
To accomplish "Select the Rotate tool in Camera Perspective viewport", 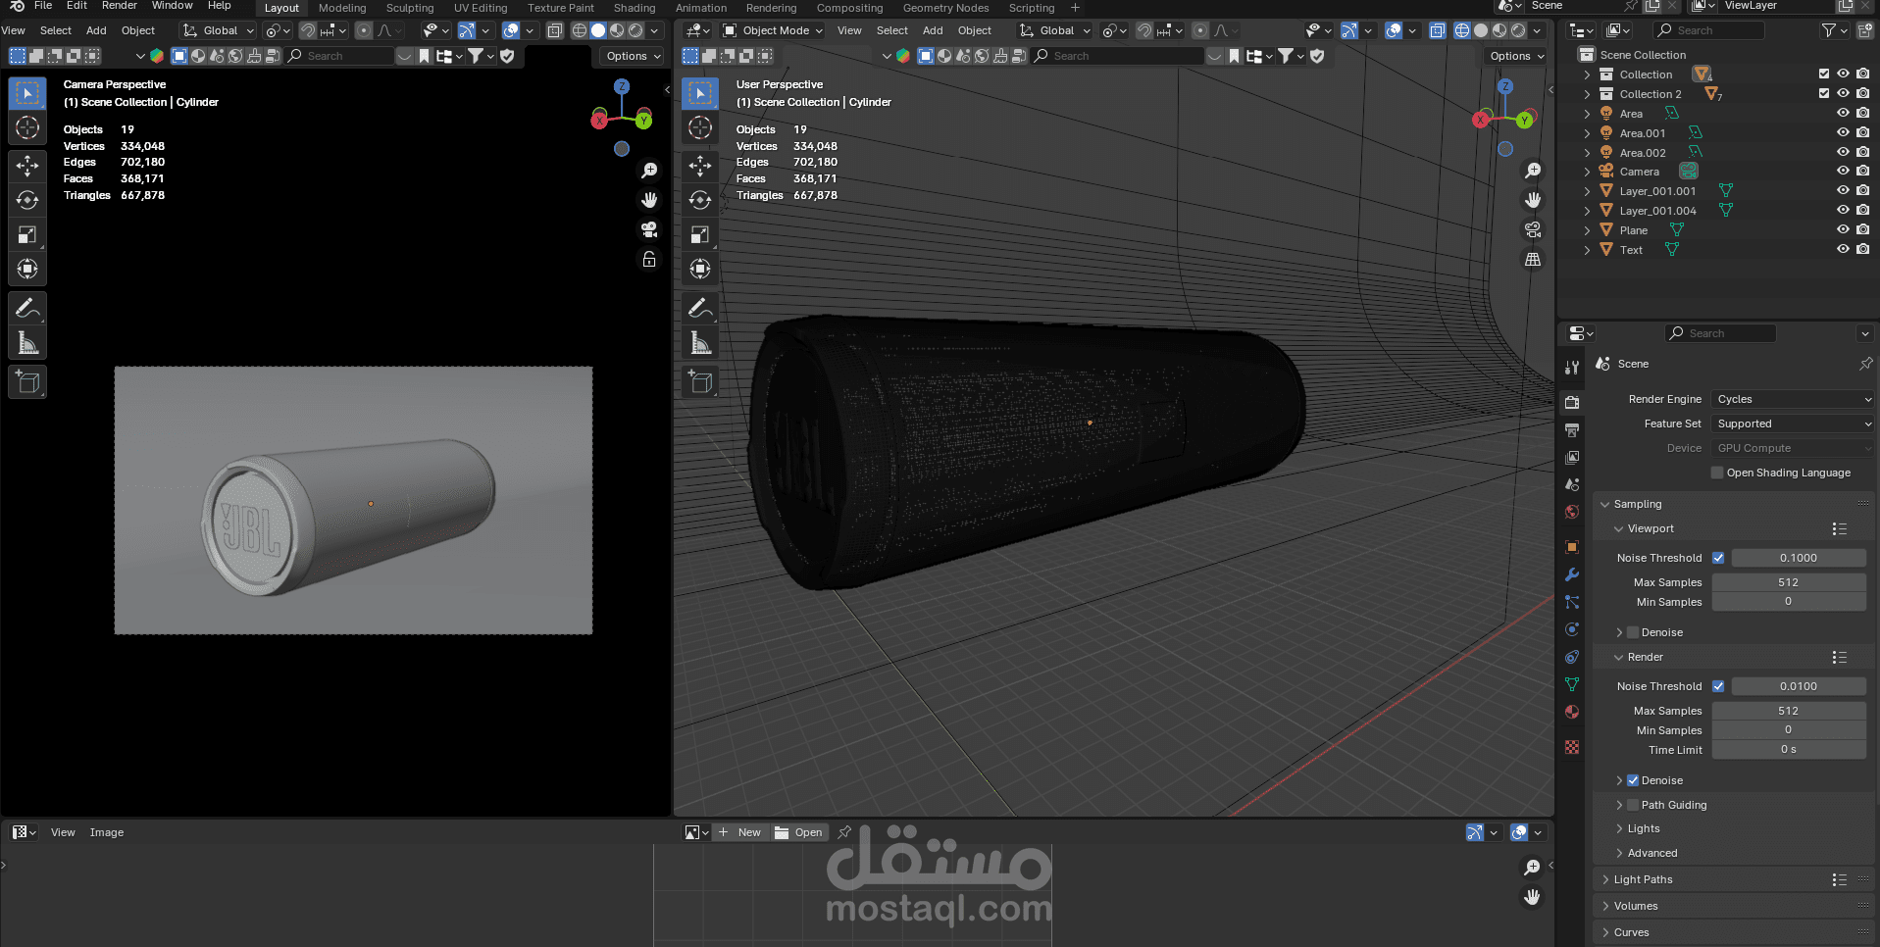I will pos(27,200).
